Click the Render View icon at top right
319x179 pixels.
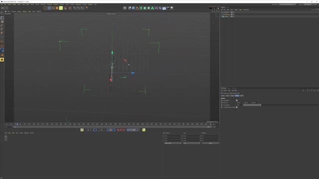click(x=210, y=8)
